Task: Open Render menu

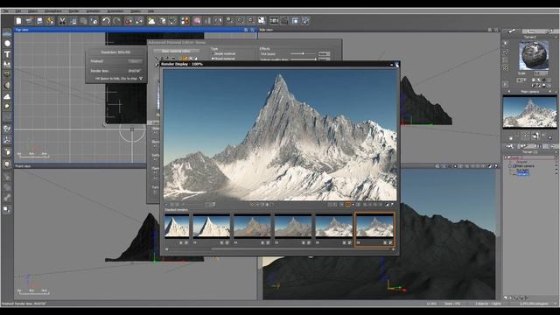Action: tap(73, 11)
